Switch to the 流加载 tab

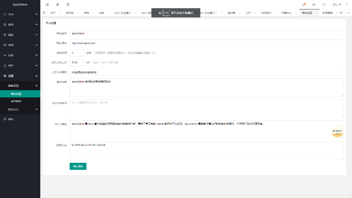pyautogui.click(x=231, y=13)
